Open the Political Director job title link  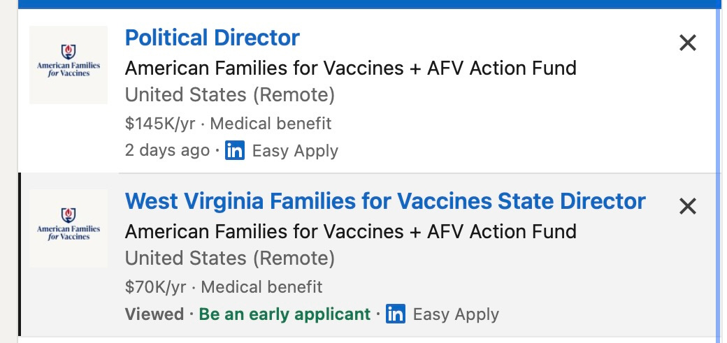point(212,38)
